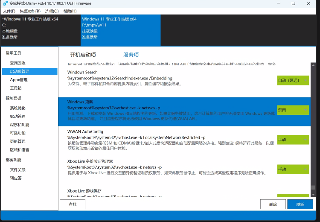The width and height of the screenshot is (320, 222).
Task: Click the Dism++ gear icon in title bar
Action: [x=5, y=3]
